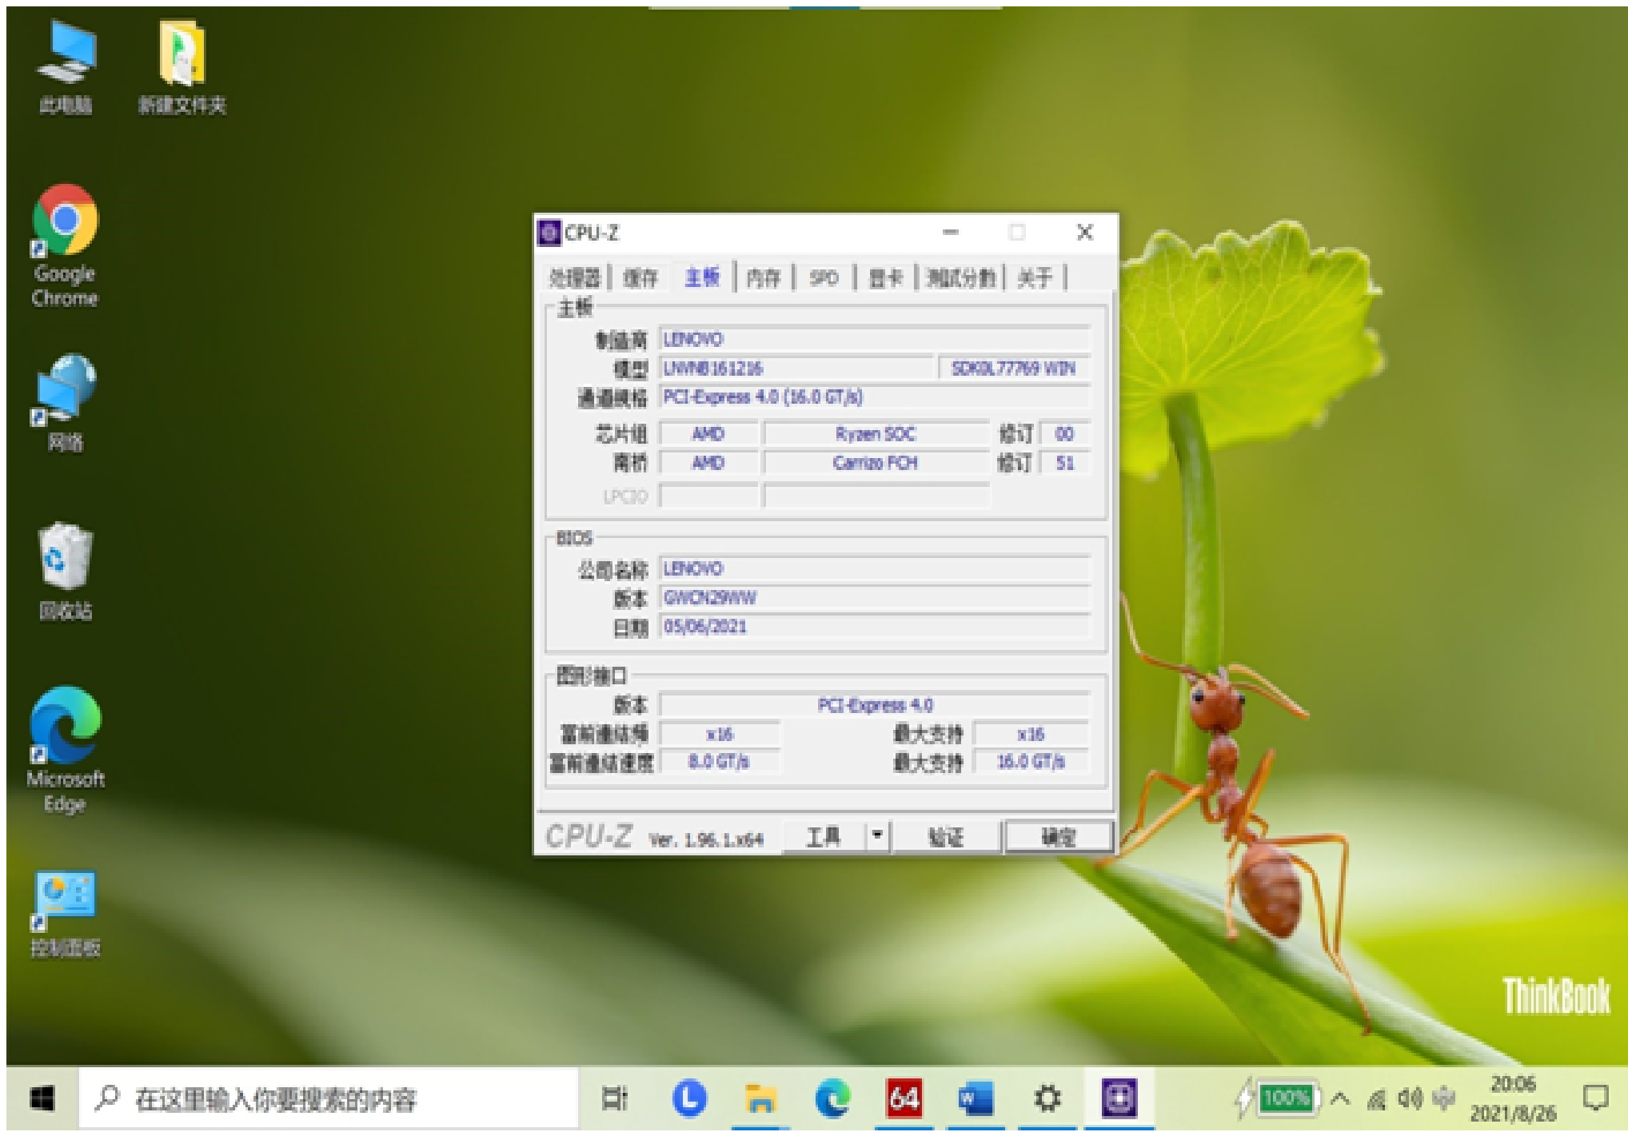Select model value LNVNB161216
The image size is (1628, 1132).
796,368
